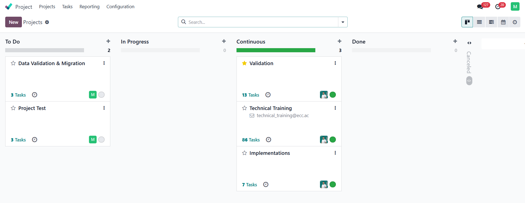Open 7 Tasks link on Implementations
The width and height of the screenshot is (525, 203).
249,185
